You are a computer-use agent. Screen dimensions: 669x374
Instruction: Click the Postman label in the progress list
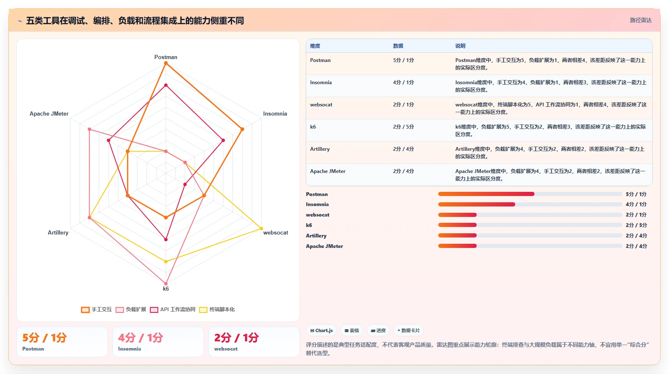pyautogui.click(x=317, y=194)
